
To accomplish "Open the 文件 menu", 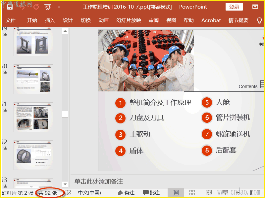I will pos(11,20).
